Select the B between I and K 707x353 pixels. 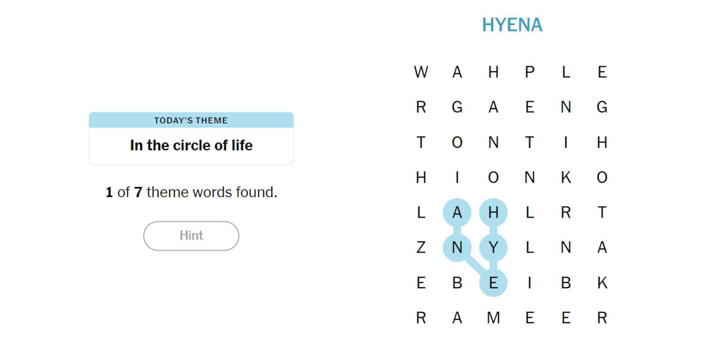[x=566, y=283]
